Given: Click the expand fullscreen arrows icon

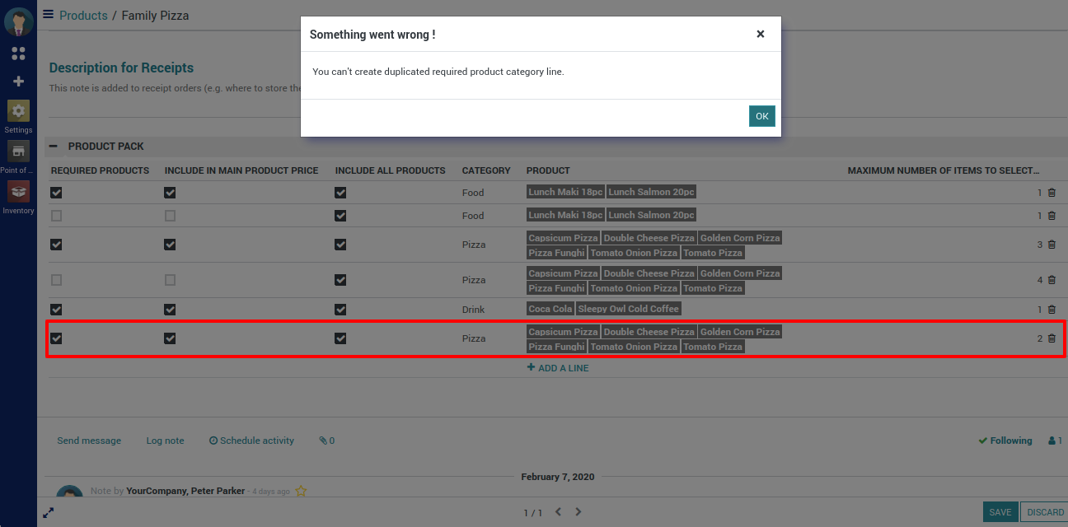Looking at the screenshot, I should click(49, 512).
